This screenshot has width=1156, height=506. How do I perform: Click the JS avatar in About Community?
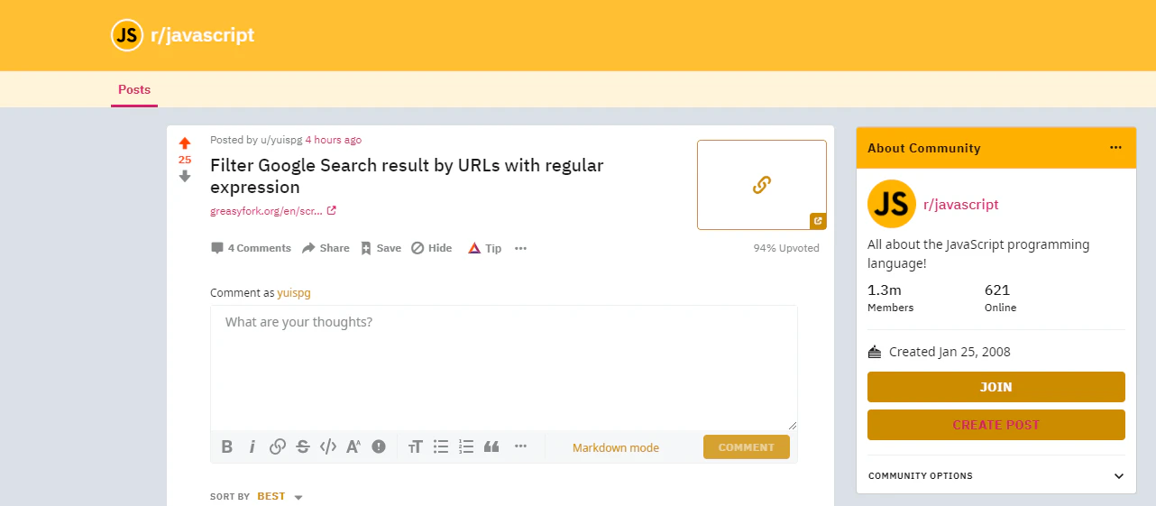(x=891, y=204)
